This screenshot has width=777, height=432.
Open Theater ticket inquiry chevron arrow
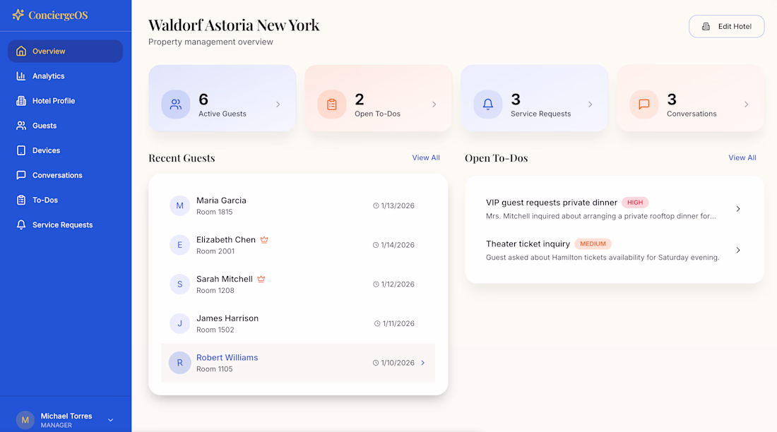click(738, 250)
